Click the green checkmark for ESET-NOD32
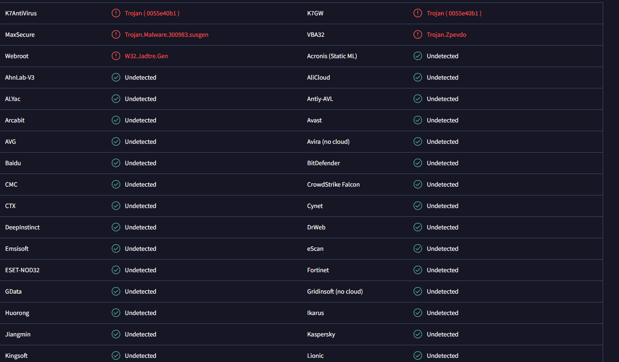This screenshot has height=362, width=619. 116,270
